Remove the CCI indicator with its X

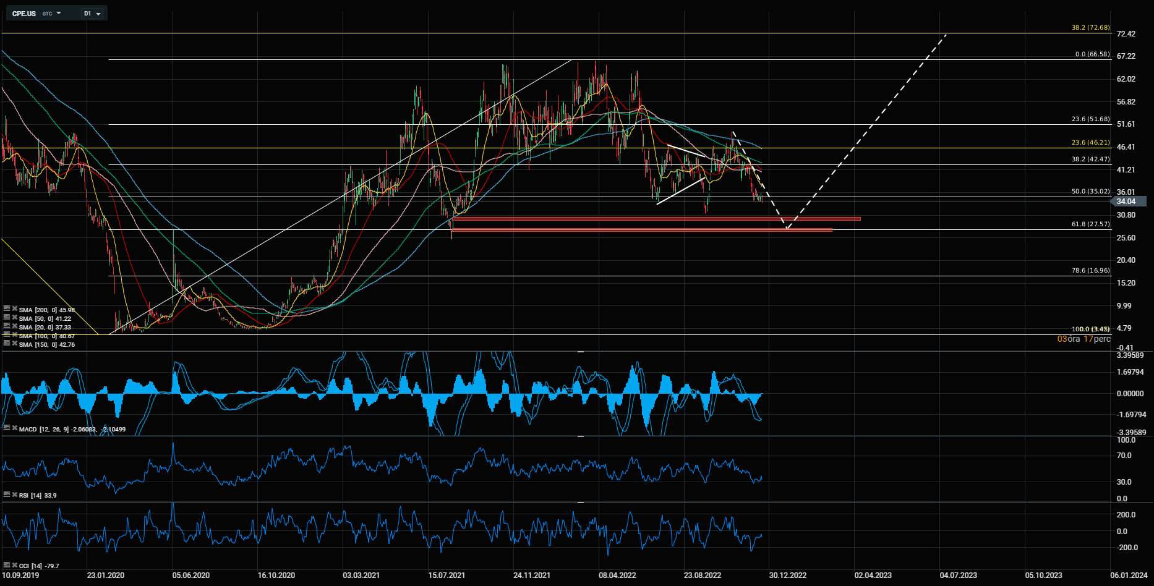tap(14, 564)
